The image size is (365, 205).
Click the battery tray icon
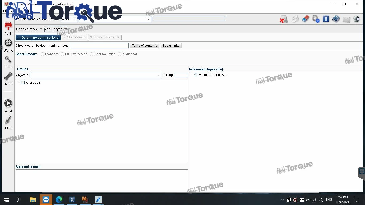(308, 200)
